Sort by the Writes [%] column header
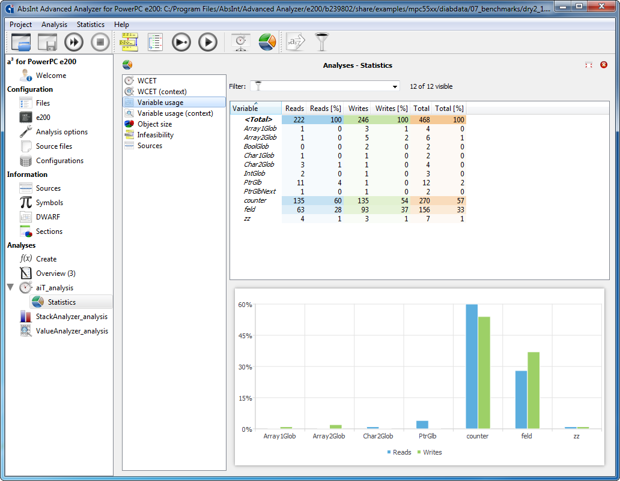The height and width of the screenshot is (481, 620). (391, 108)
